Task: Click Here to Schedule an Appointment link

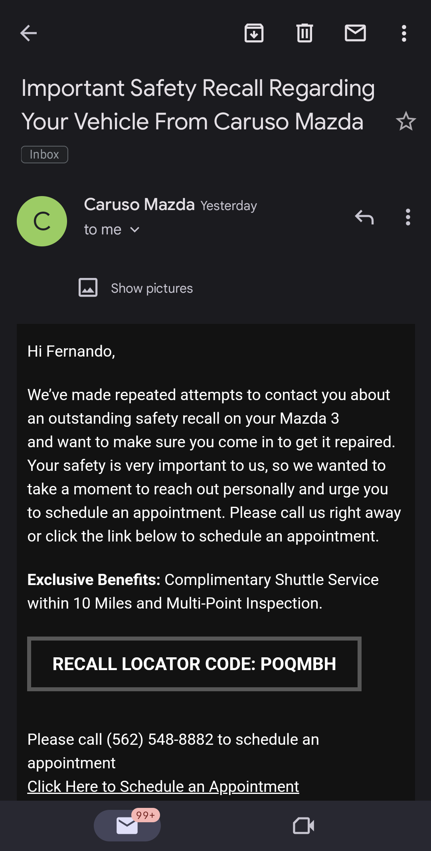Action: [163, 786]
